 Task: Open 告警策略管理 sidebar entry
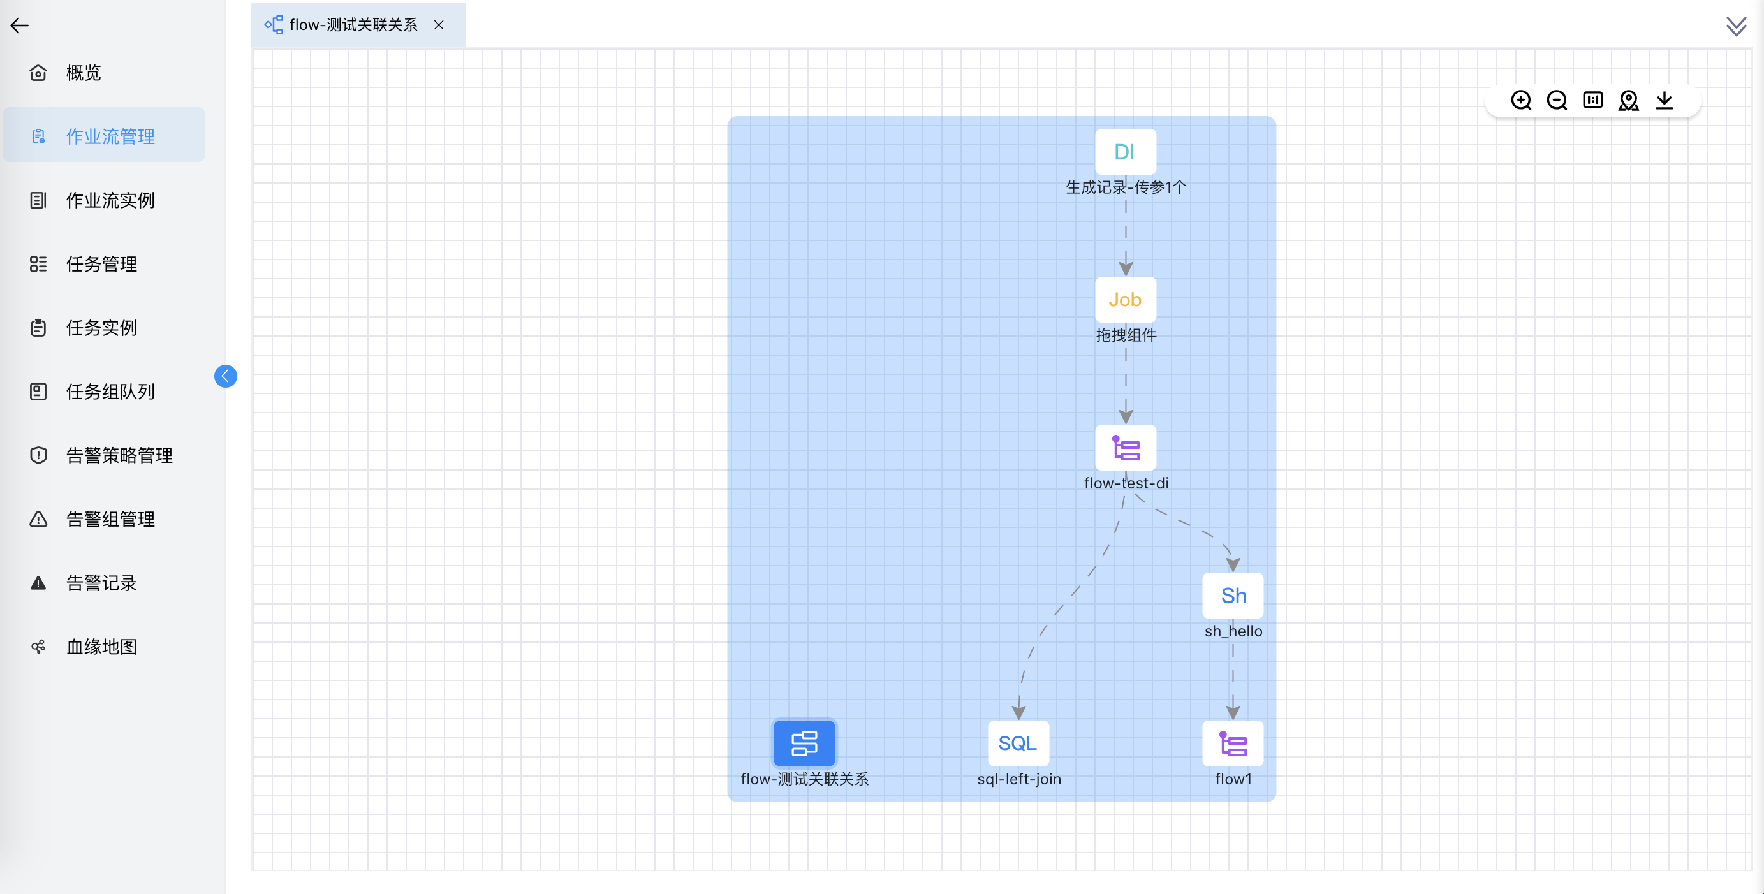point(119,455)
